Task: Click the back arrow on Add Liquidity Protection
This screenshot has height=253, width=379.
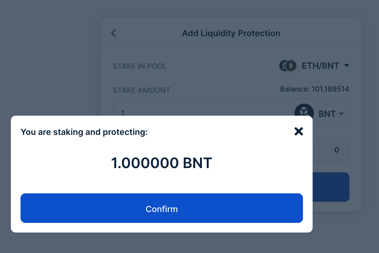Action: coord(113,33)
